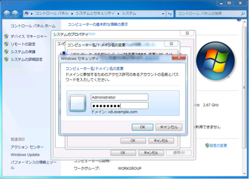Expand the コントロール パネル breadcrumb arrow
Image resolution: width=249 pixels, height=179 pixels.
tap(72, 14)
